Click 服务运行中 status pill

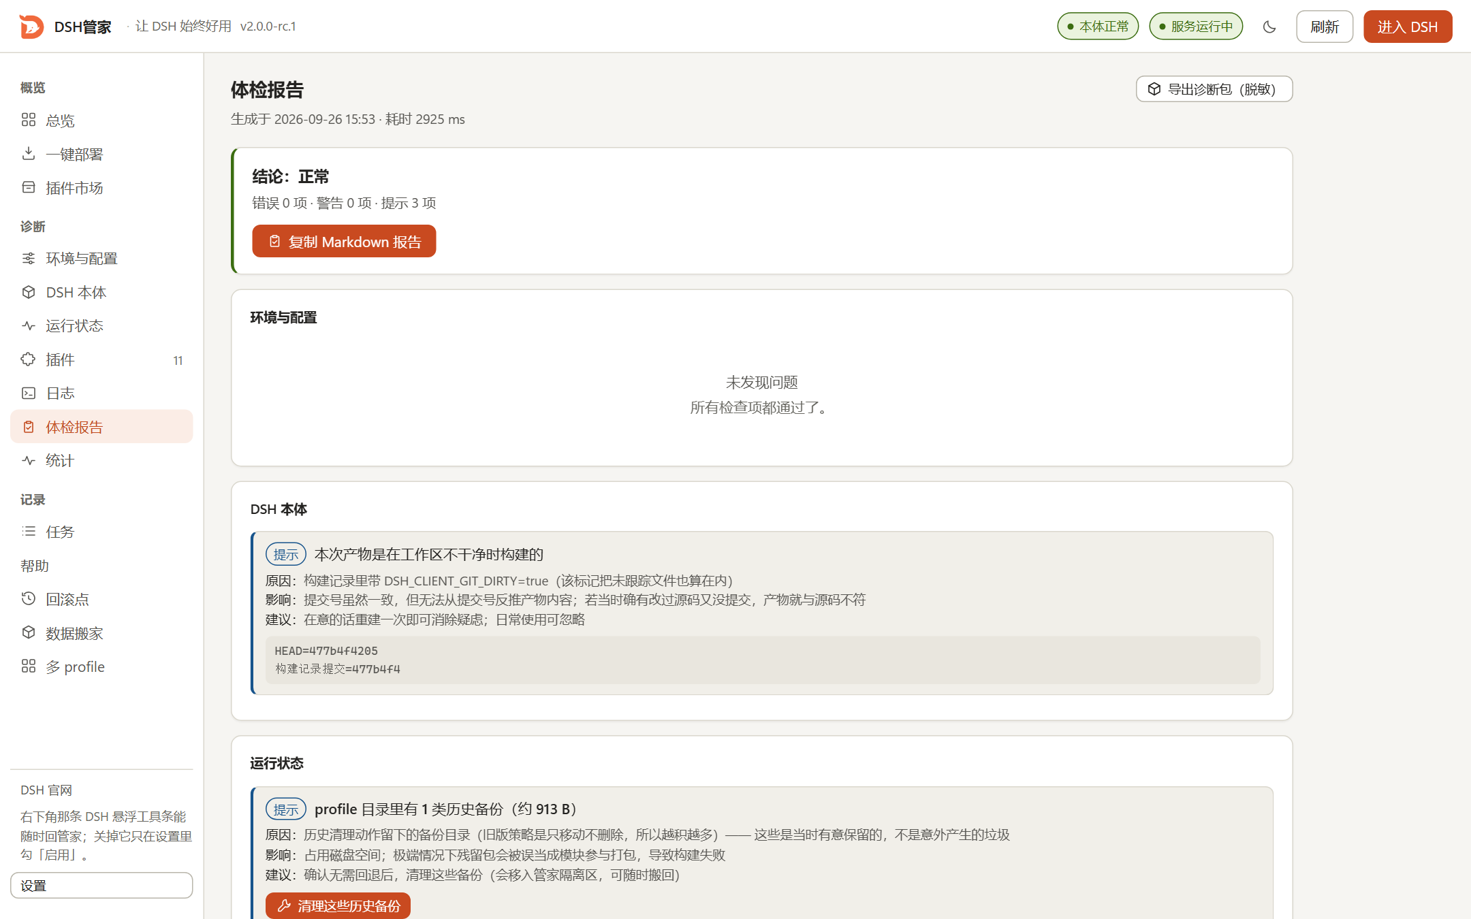[x=1196, y=27]
